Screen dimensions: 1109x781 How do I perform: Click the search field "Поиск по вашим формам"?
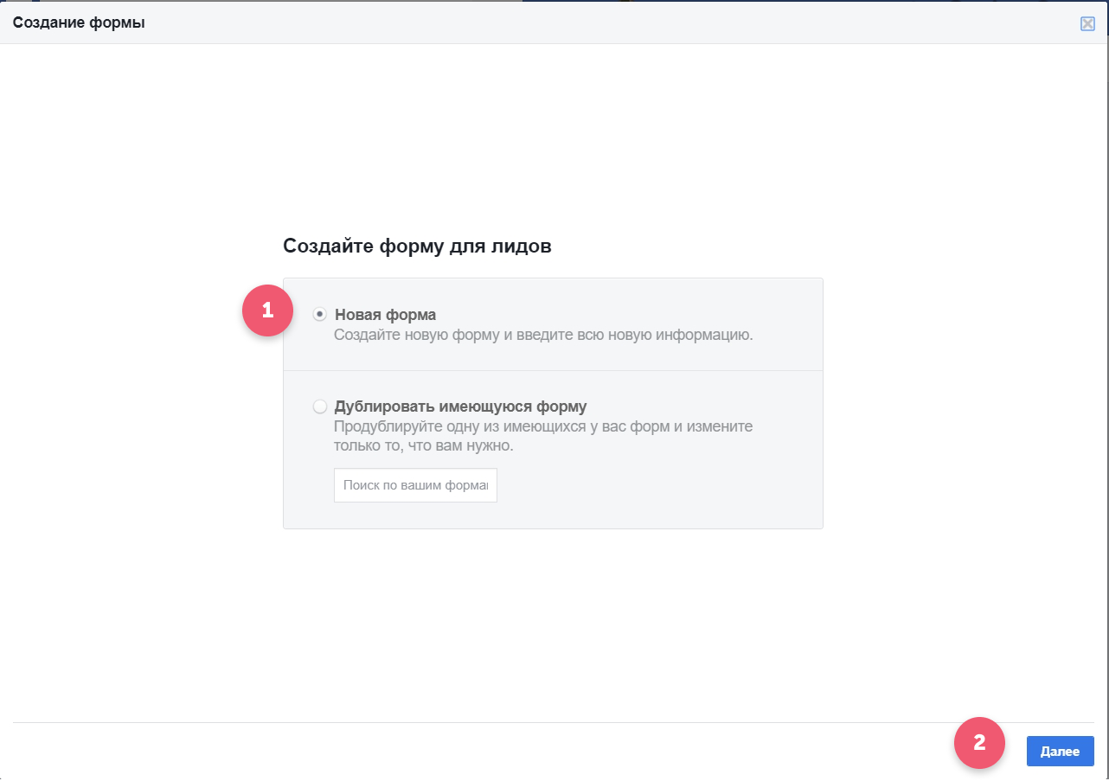click(x=415, y=485)
